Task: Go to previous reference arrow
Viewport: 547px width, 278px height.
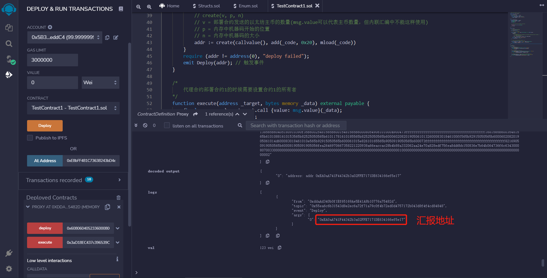Action: (237, 114)
